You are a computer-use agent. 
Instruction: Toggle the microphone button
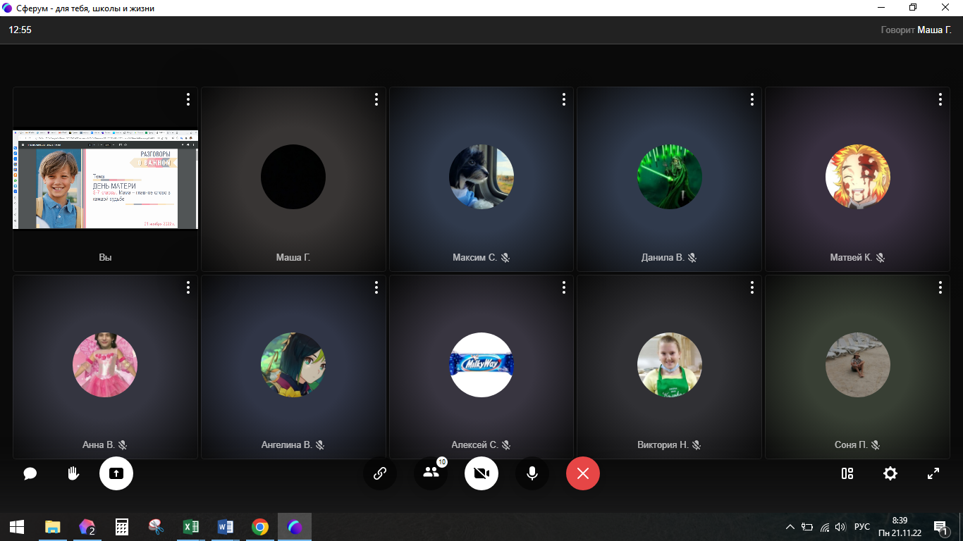532,473
